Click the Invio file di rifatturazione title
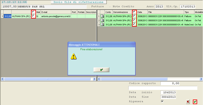The image size is (203, 105). click(79, 2)
